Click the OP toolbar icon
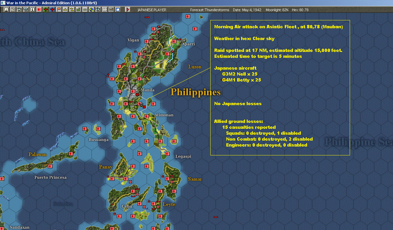Screen dimensions: 393x230 [x=105, y=10]
